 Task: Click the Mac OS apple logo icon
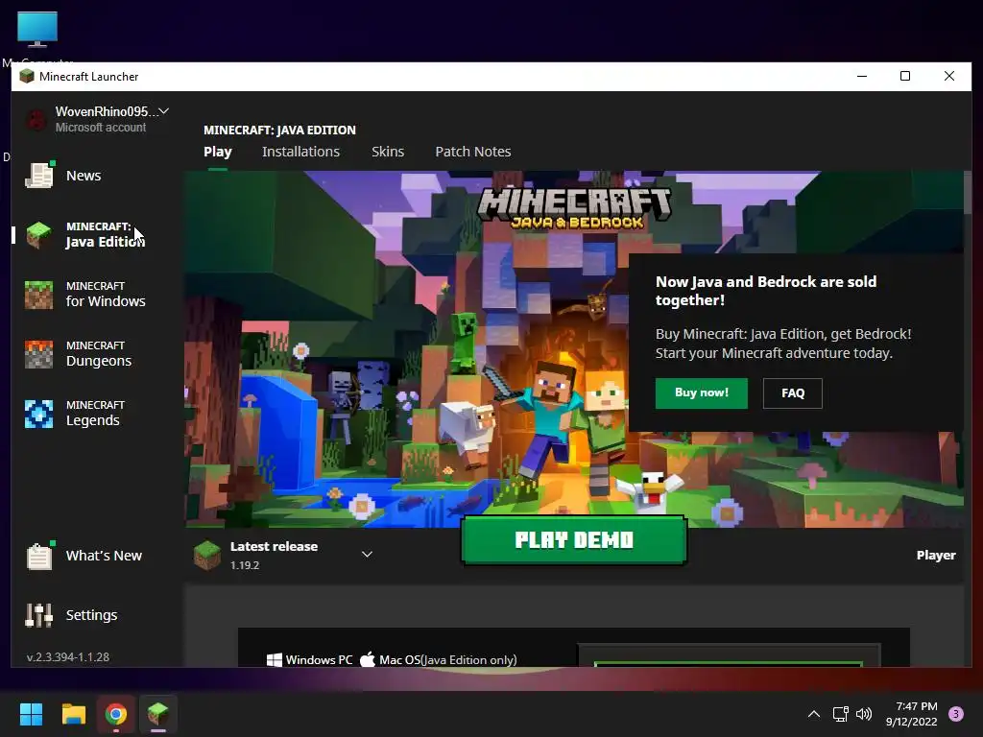point(368,658)
